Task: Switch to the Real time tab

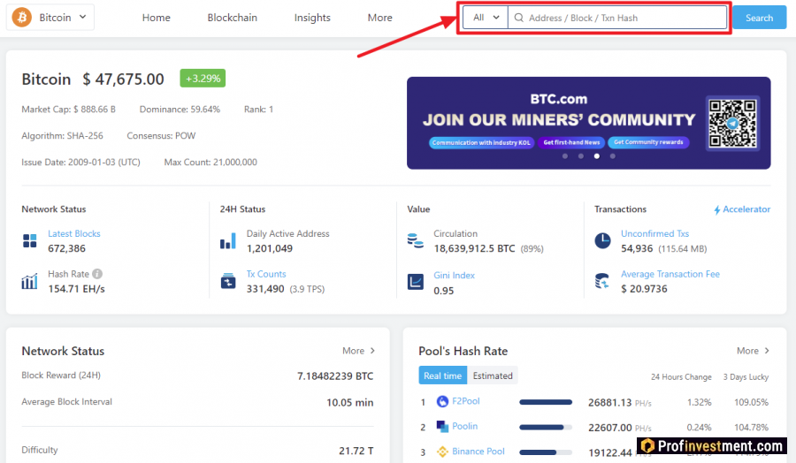Action: coord(442,376)
